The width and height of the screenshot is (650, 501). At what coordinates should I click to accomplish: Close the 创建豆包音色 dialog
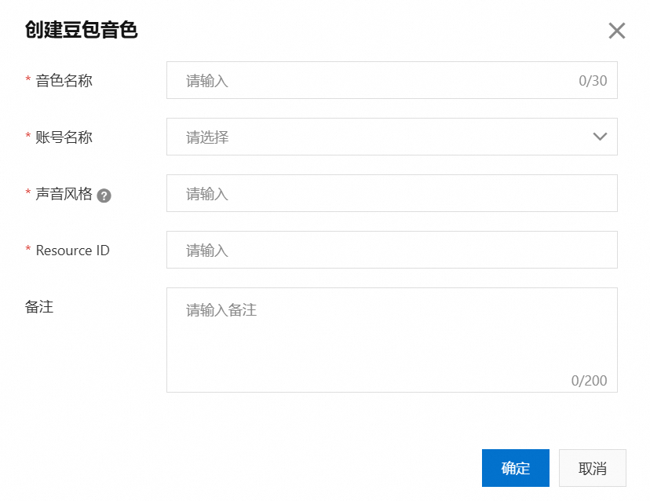(x=616, y=31)
